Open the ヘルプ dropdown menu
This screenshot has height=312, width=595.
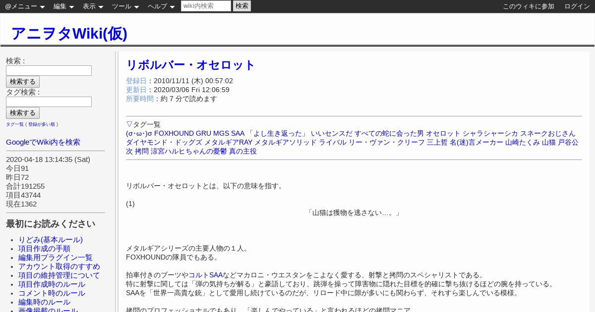tap(161, 6)
